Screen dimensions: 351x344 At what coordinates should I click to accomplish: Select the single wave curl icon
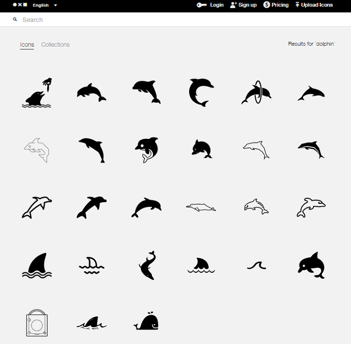pos(257,265)
